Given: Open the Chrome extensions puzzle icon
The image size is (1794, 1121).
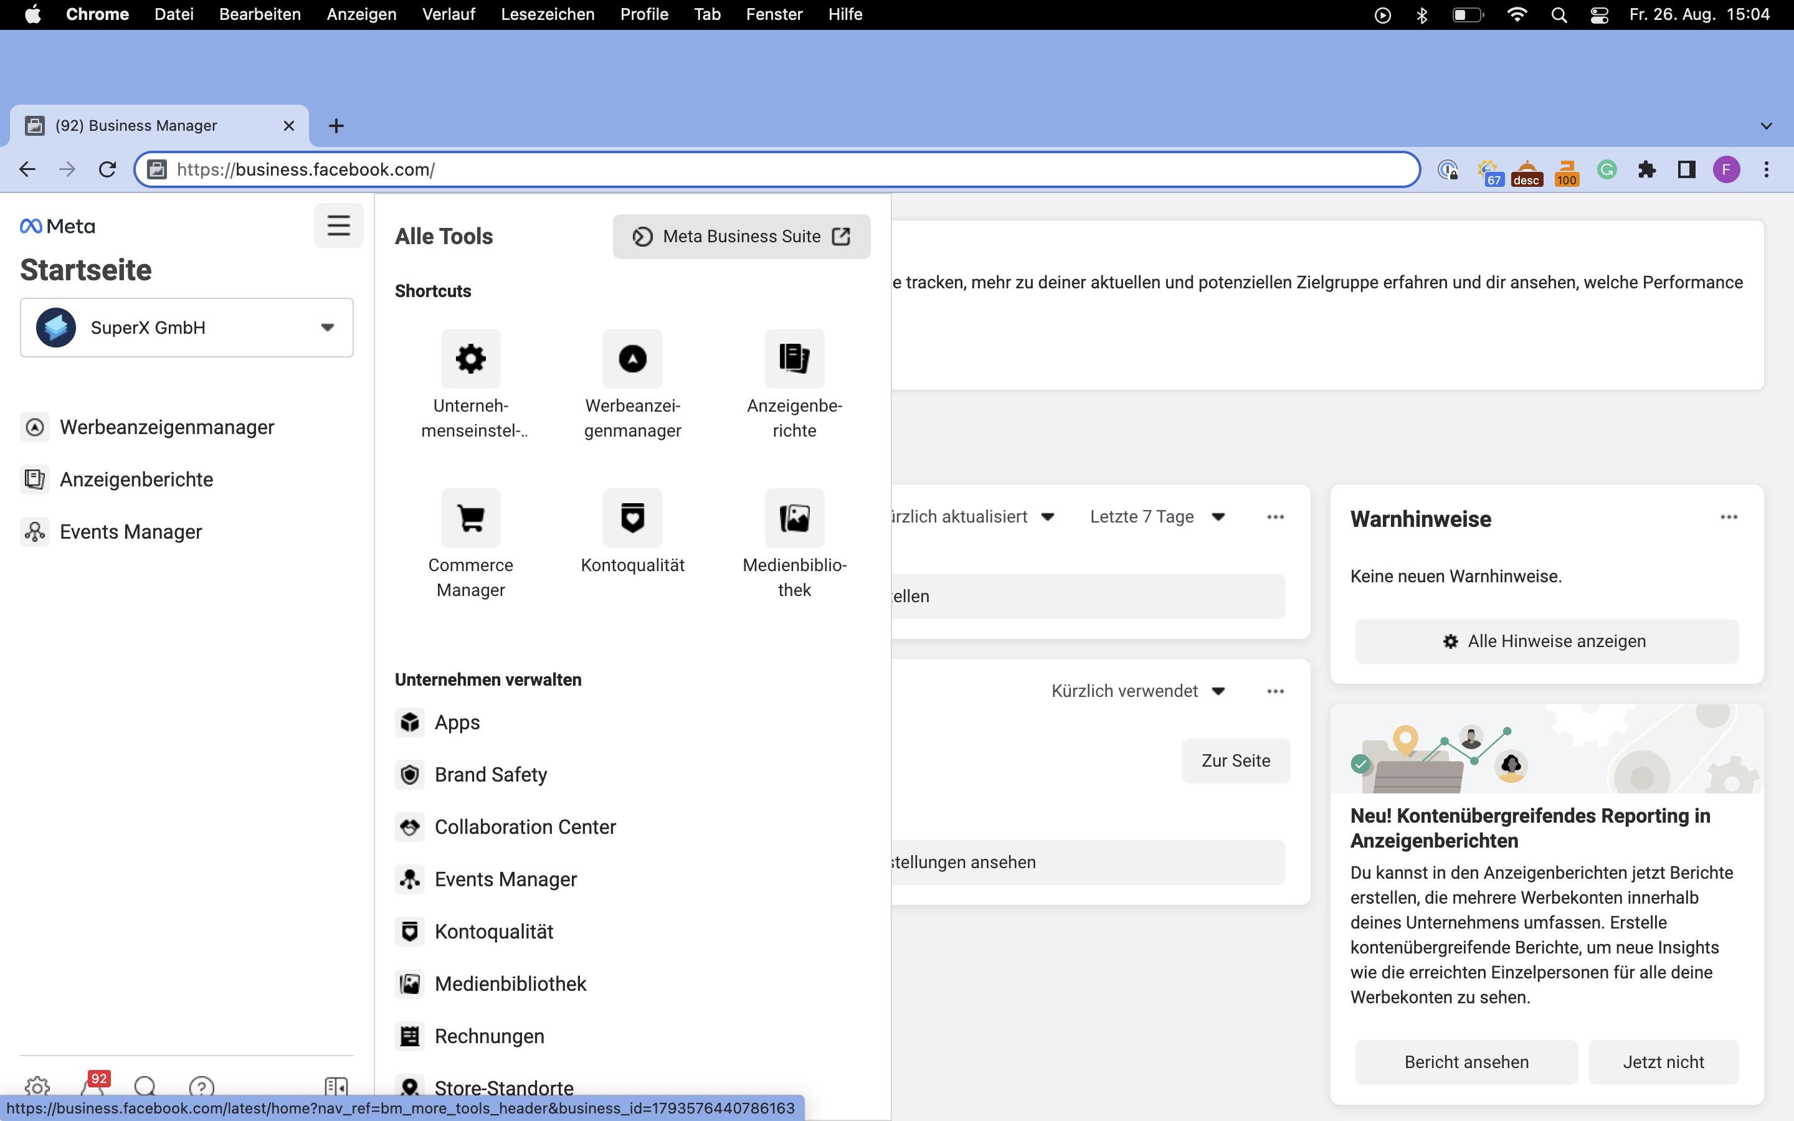Looking at the screenshot, I should pyautogui.click(x=1646, y=170).
